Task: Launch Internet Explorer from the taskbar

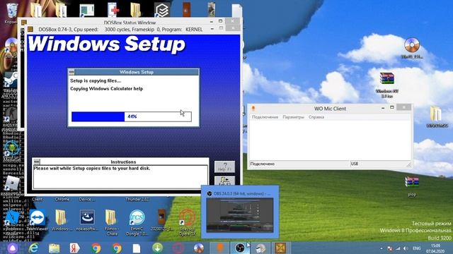Action: (33, 248)
